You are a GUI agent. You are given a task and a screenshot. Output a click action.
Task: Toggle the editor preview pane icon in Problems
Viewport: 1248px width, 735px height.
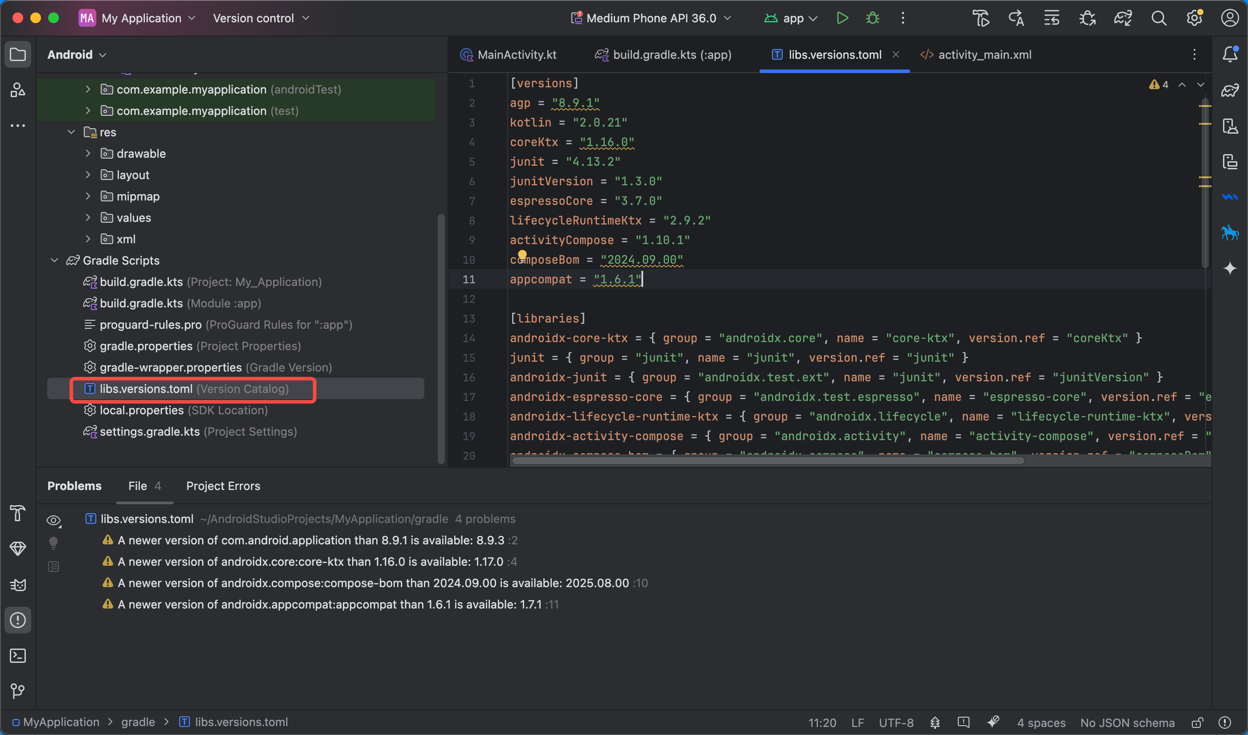click(53, 567)
